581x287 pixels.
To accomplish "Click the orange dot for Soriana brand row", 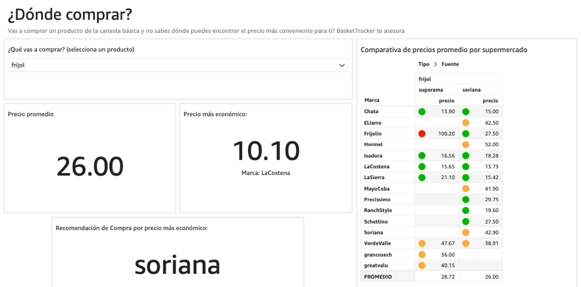I will [x=466, y=233].
